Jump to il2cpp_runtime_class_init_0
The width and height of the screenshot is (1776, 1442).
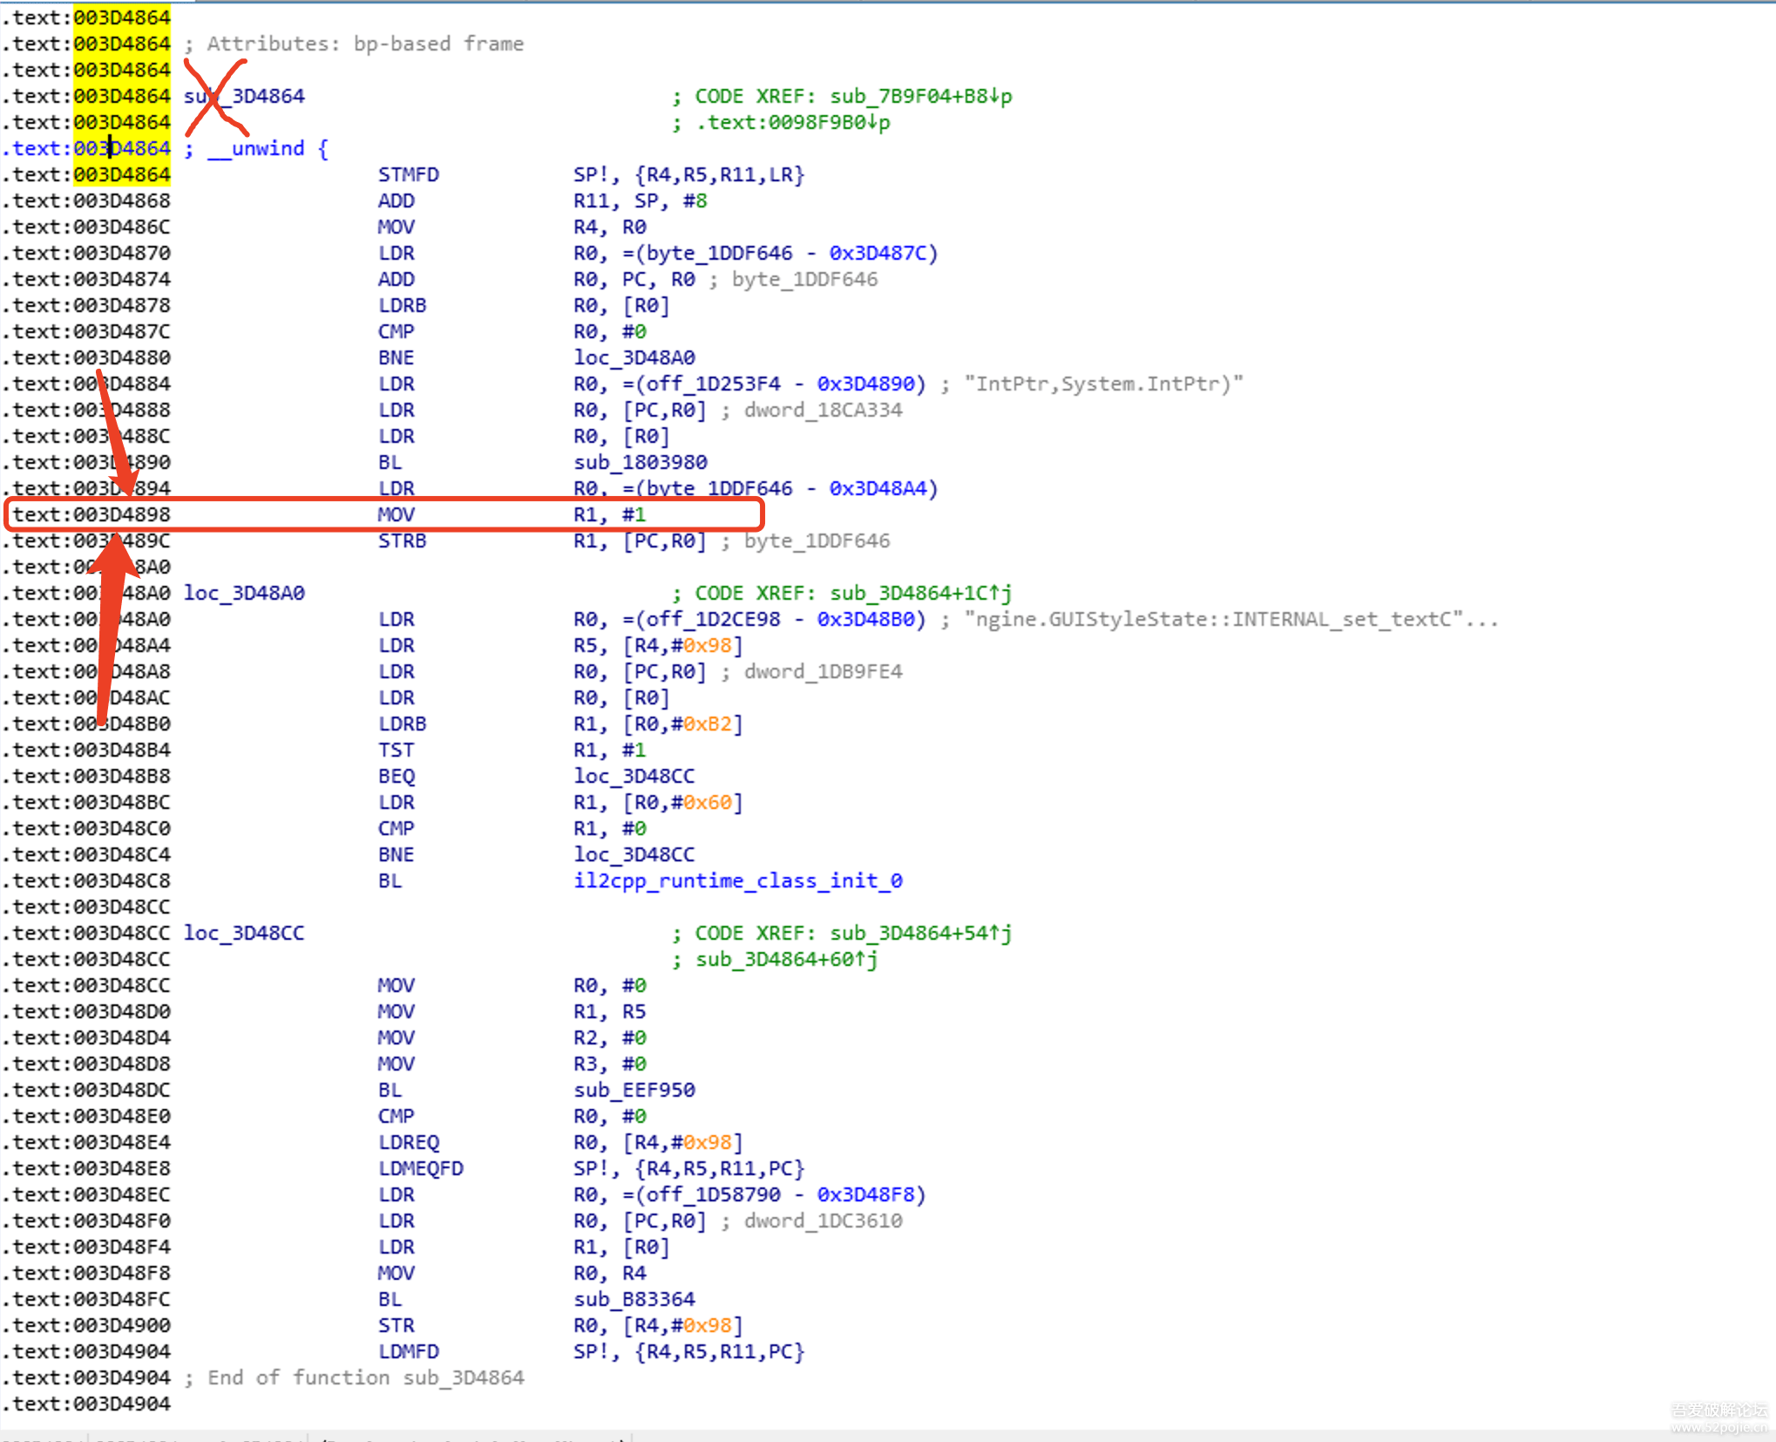tap(737, 881)
